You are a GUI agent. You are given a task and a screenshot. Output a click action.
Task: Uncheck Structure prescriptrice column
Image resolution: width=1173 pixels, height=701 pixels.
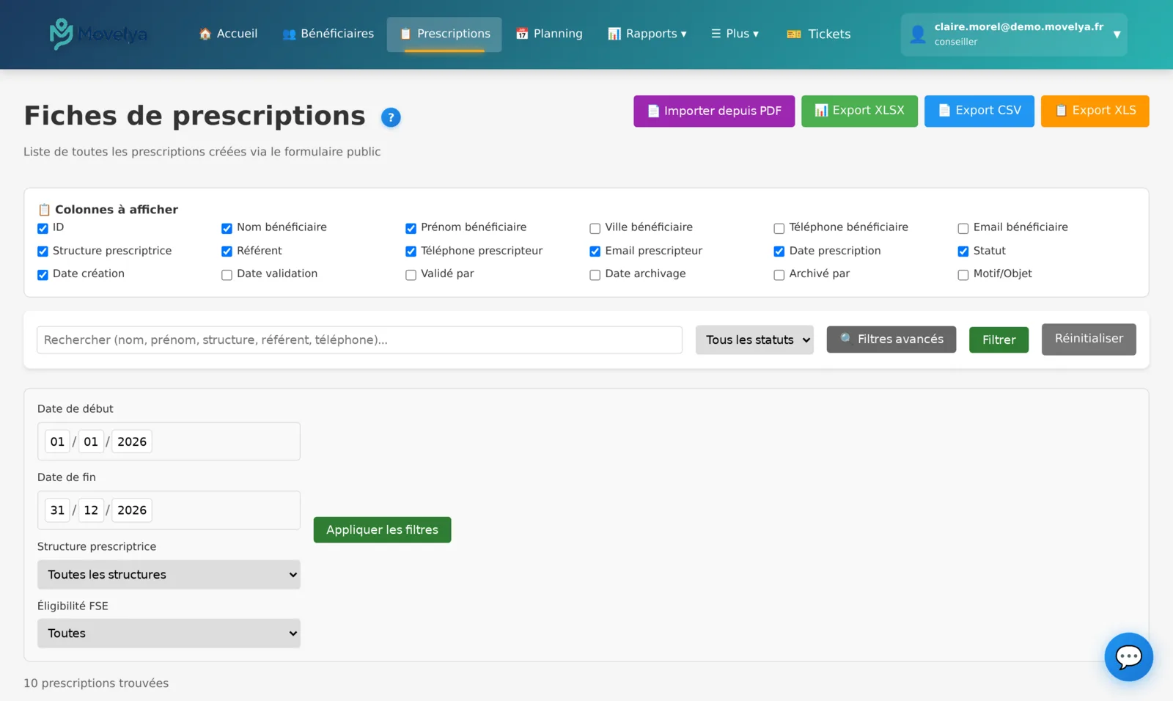43,251
